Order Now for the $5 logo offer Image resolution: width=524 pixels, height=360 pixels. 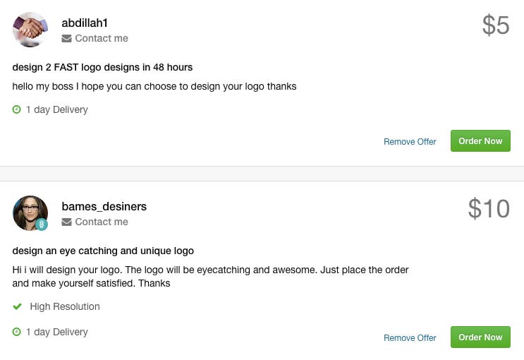coord(480,141)
